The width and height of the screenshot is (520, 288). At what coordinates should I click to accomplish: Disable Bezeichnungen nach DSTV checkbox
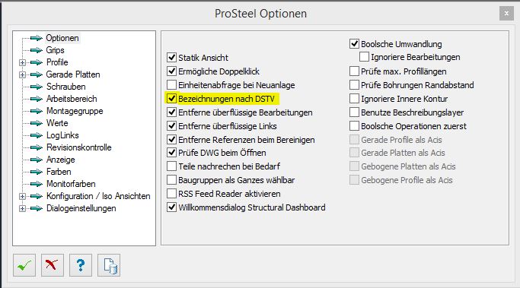pos(171,99)
